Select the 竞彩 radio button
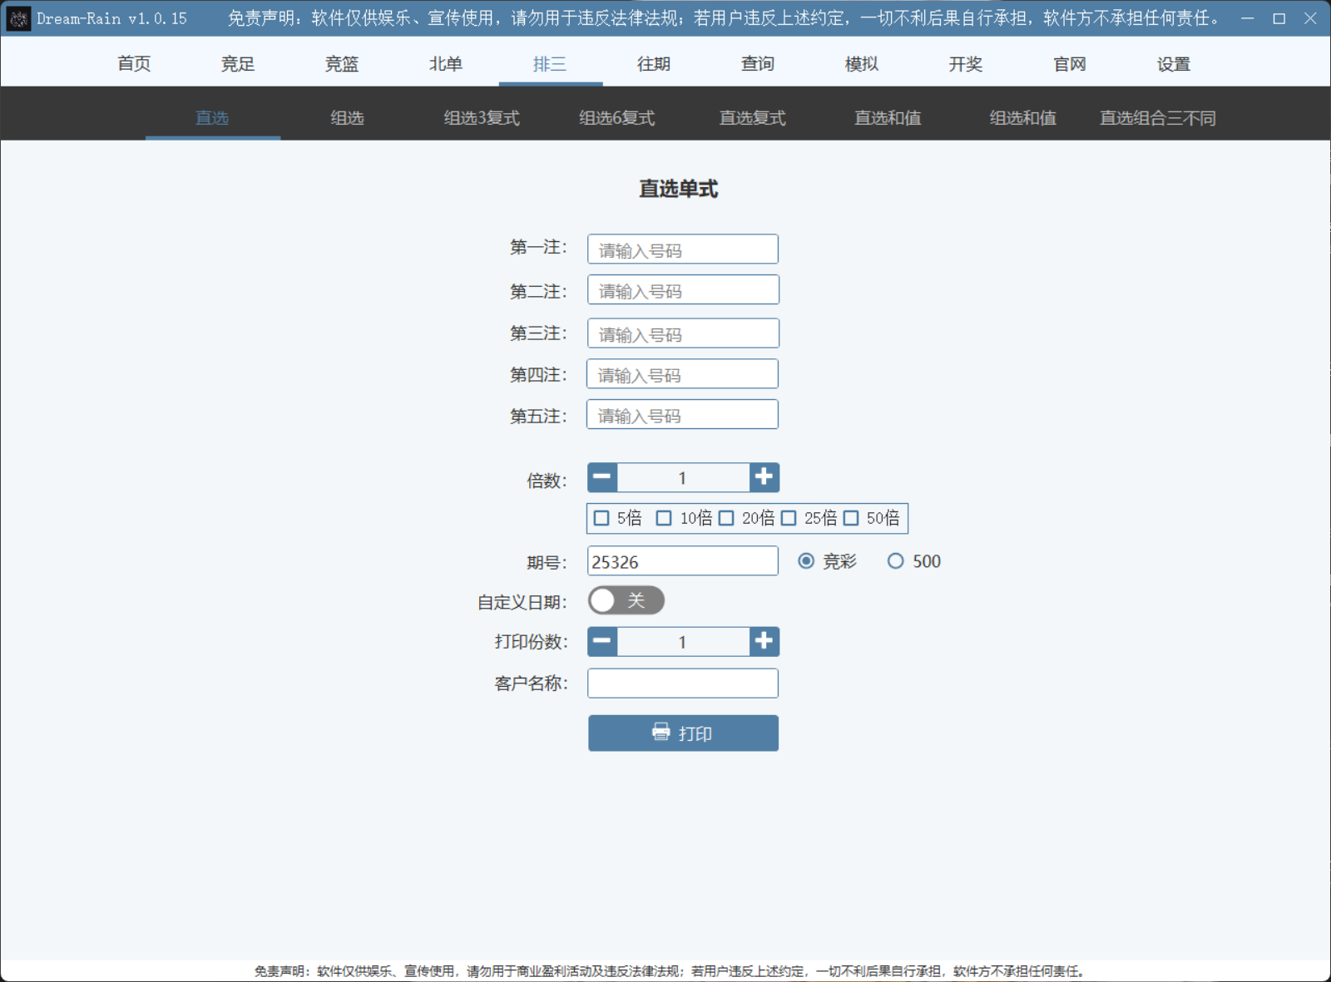This screenshot has height=982, width=1331. (x=805, y=561)
